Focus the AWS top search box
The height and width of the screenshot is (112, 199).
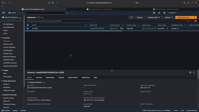pyautogui.click(x=46, y=13)
